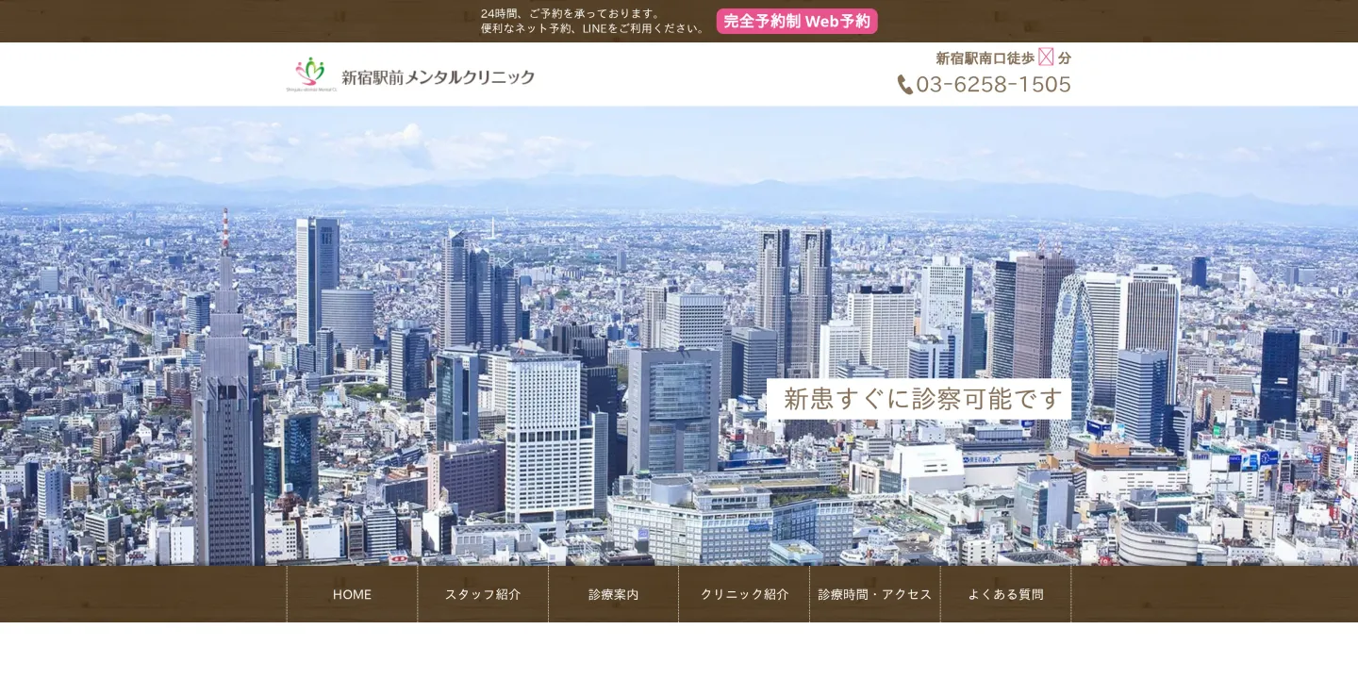
Task: Open the HOME navigation item
Action: click(x=352, y=594)
